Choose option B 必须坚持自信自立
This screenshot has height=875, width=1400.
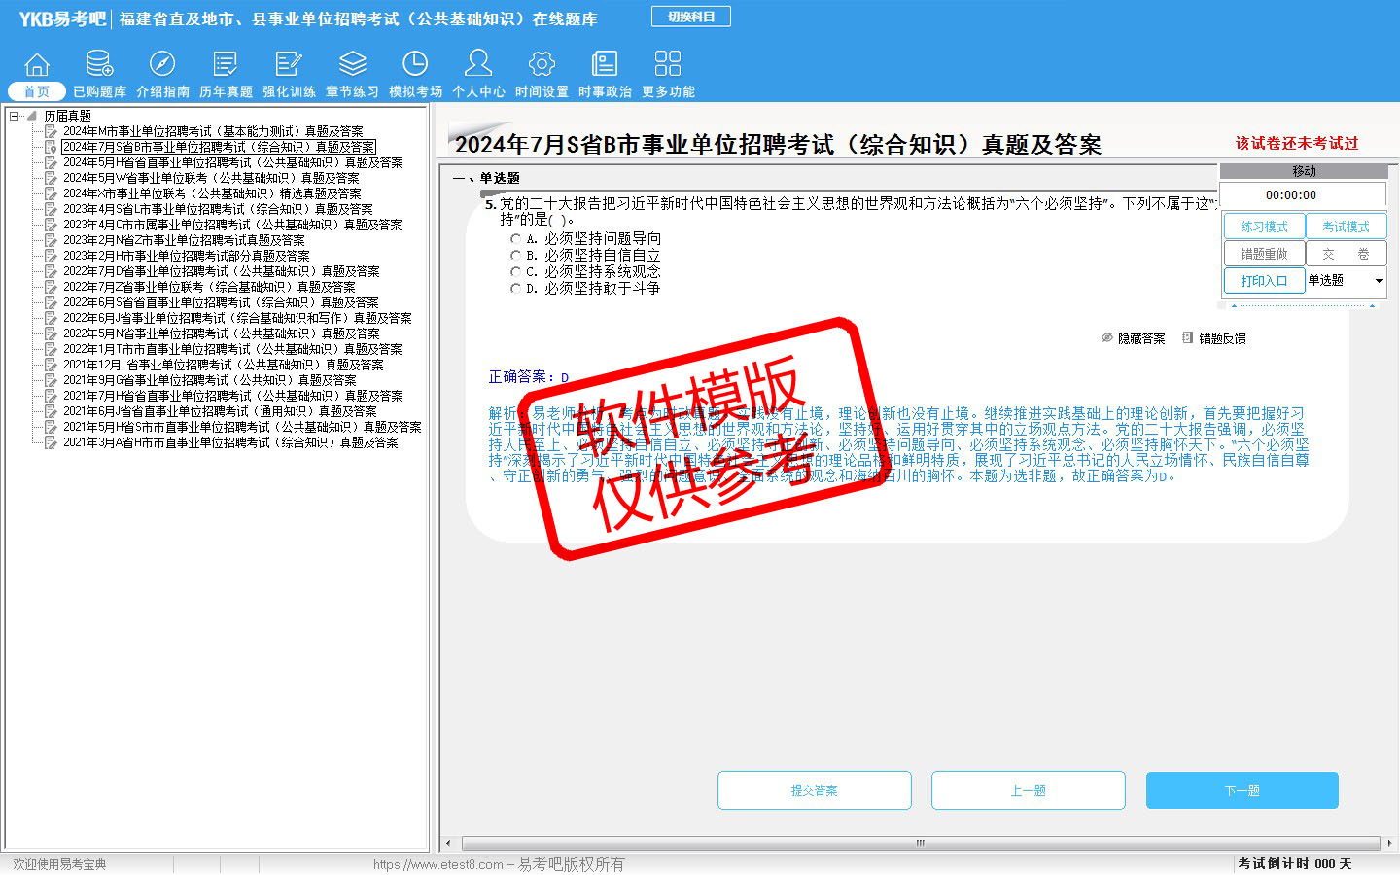click(x=515, y=255)
